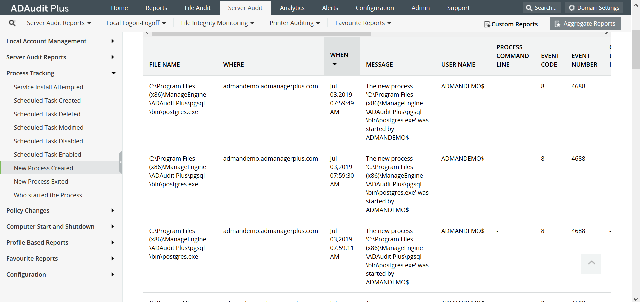Click the table horizontal scrollbar thumb
The height and width of the screenshot is (302, 640).
(261, 34)
